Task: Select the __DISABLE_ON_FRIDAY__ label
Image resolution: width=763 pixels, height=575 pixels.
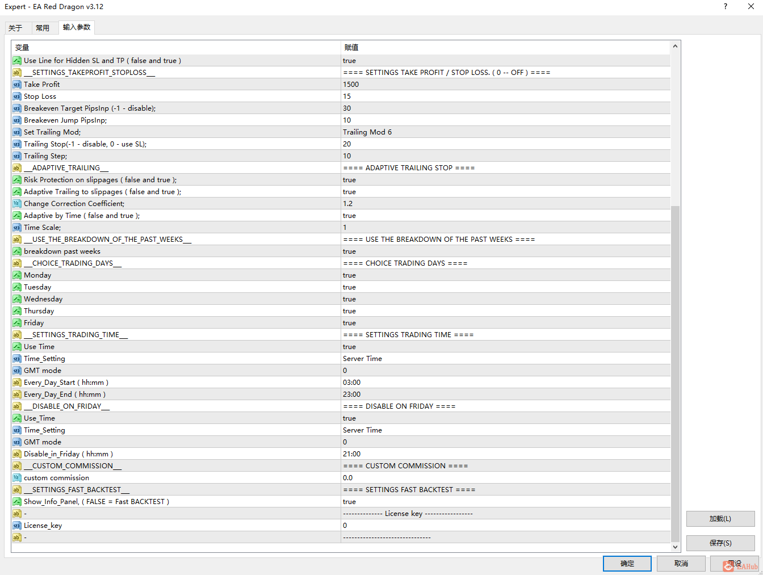Action: pos(67,406)
